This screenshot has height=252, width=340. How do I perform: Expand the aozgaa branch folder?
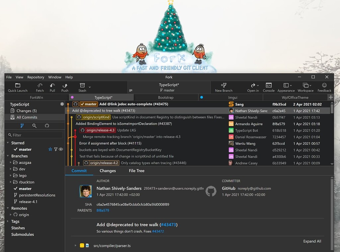coord(10,162)
